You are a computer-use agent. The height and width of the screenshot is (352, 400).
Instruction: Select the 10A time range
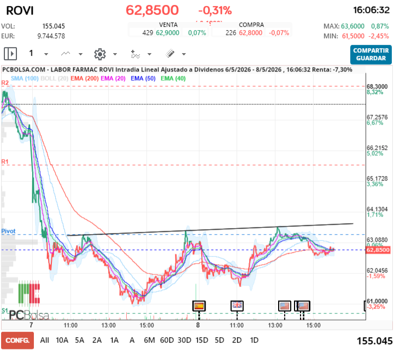point(62,341)
